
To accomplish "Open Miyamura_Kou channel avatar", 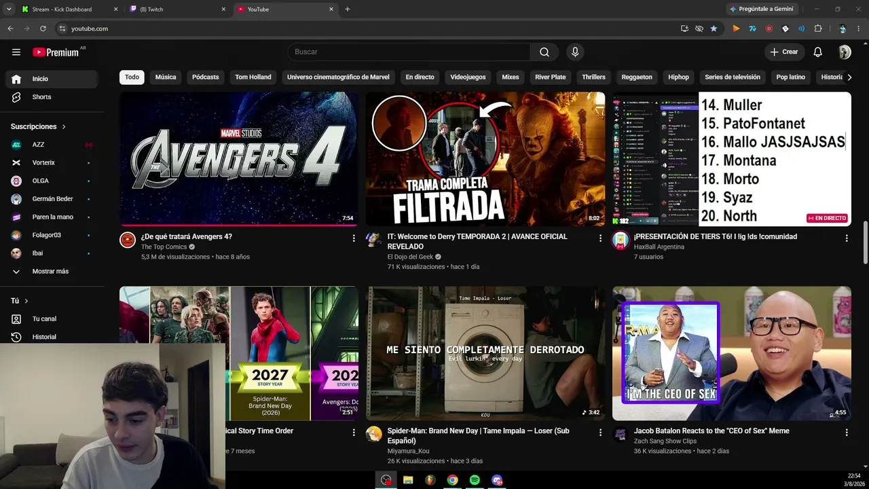I will (374, 434).
